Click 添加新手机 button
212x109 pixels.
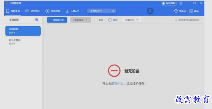(57, 20)
